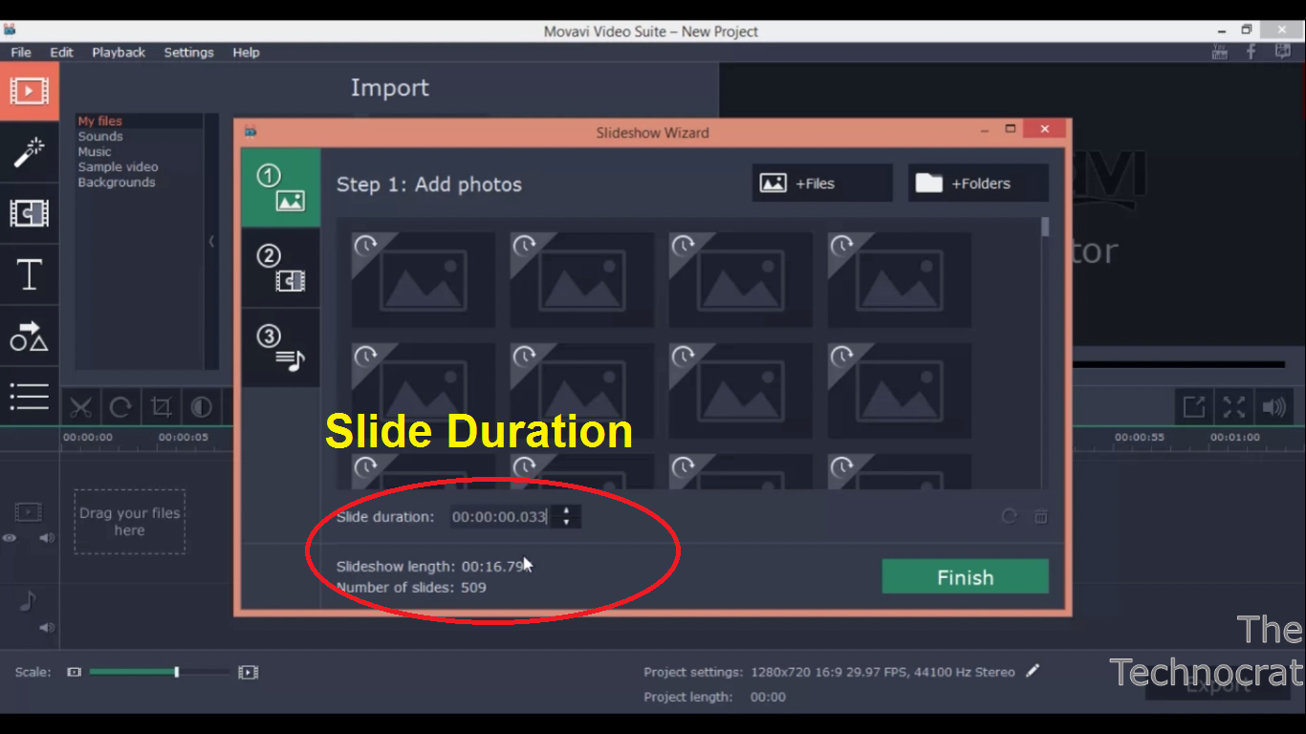Mute the audio track speaker icon
1306x734 pixels.
point(45,627)
